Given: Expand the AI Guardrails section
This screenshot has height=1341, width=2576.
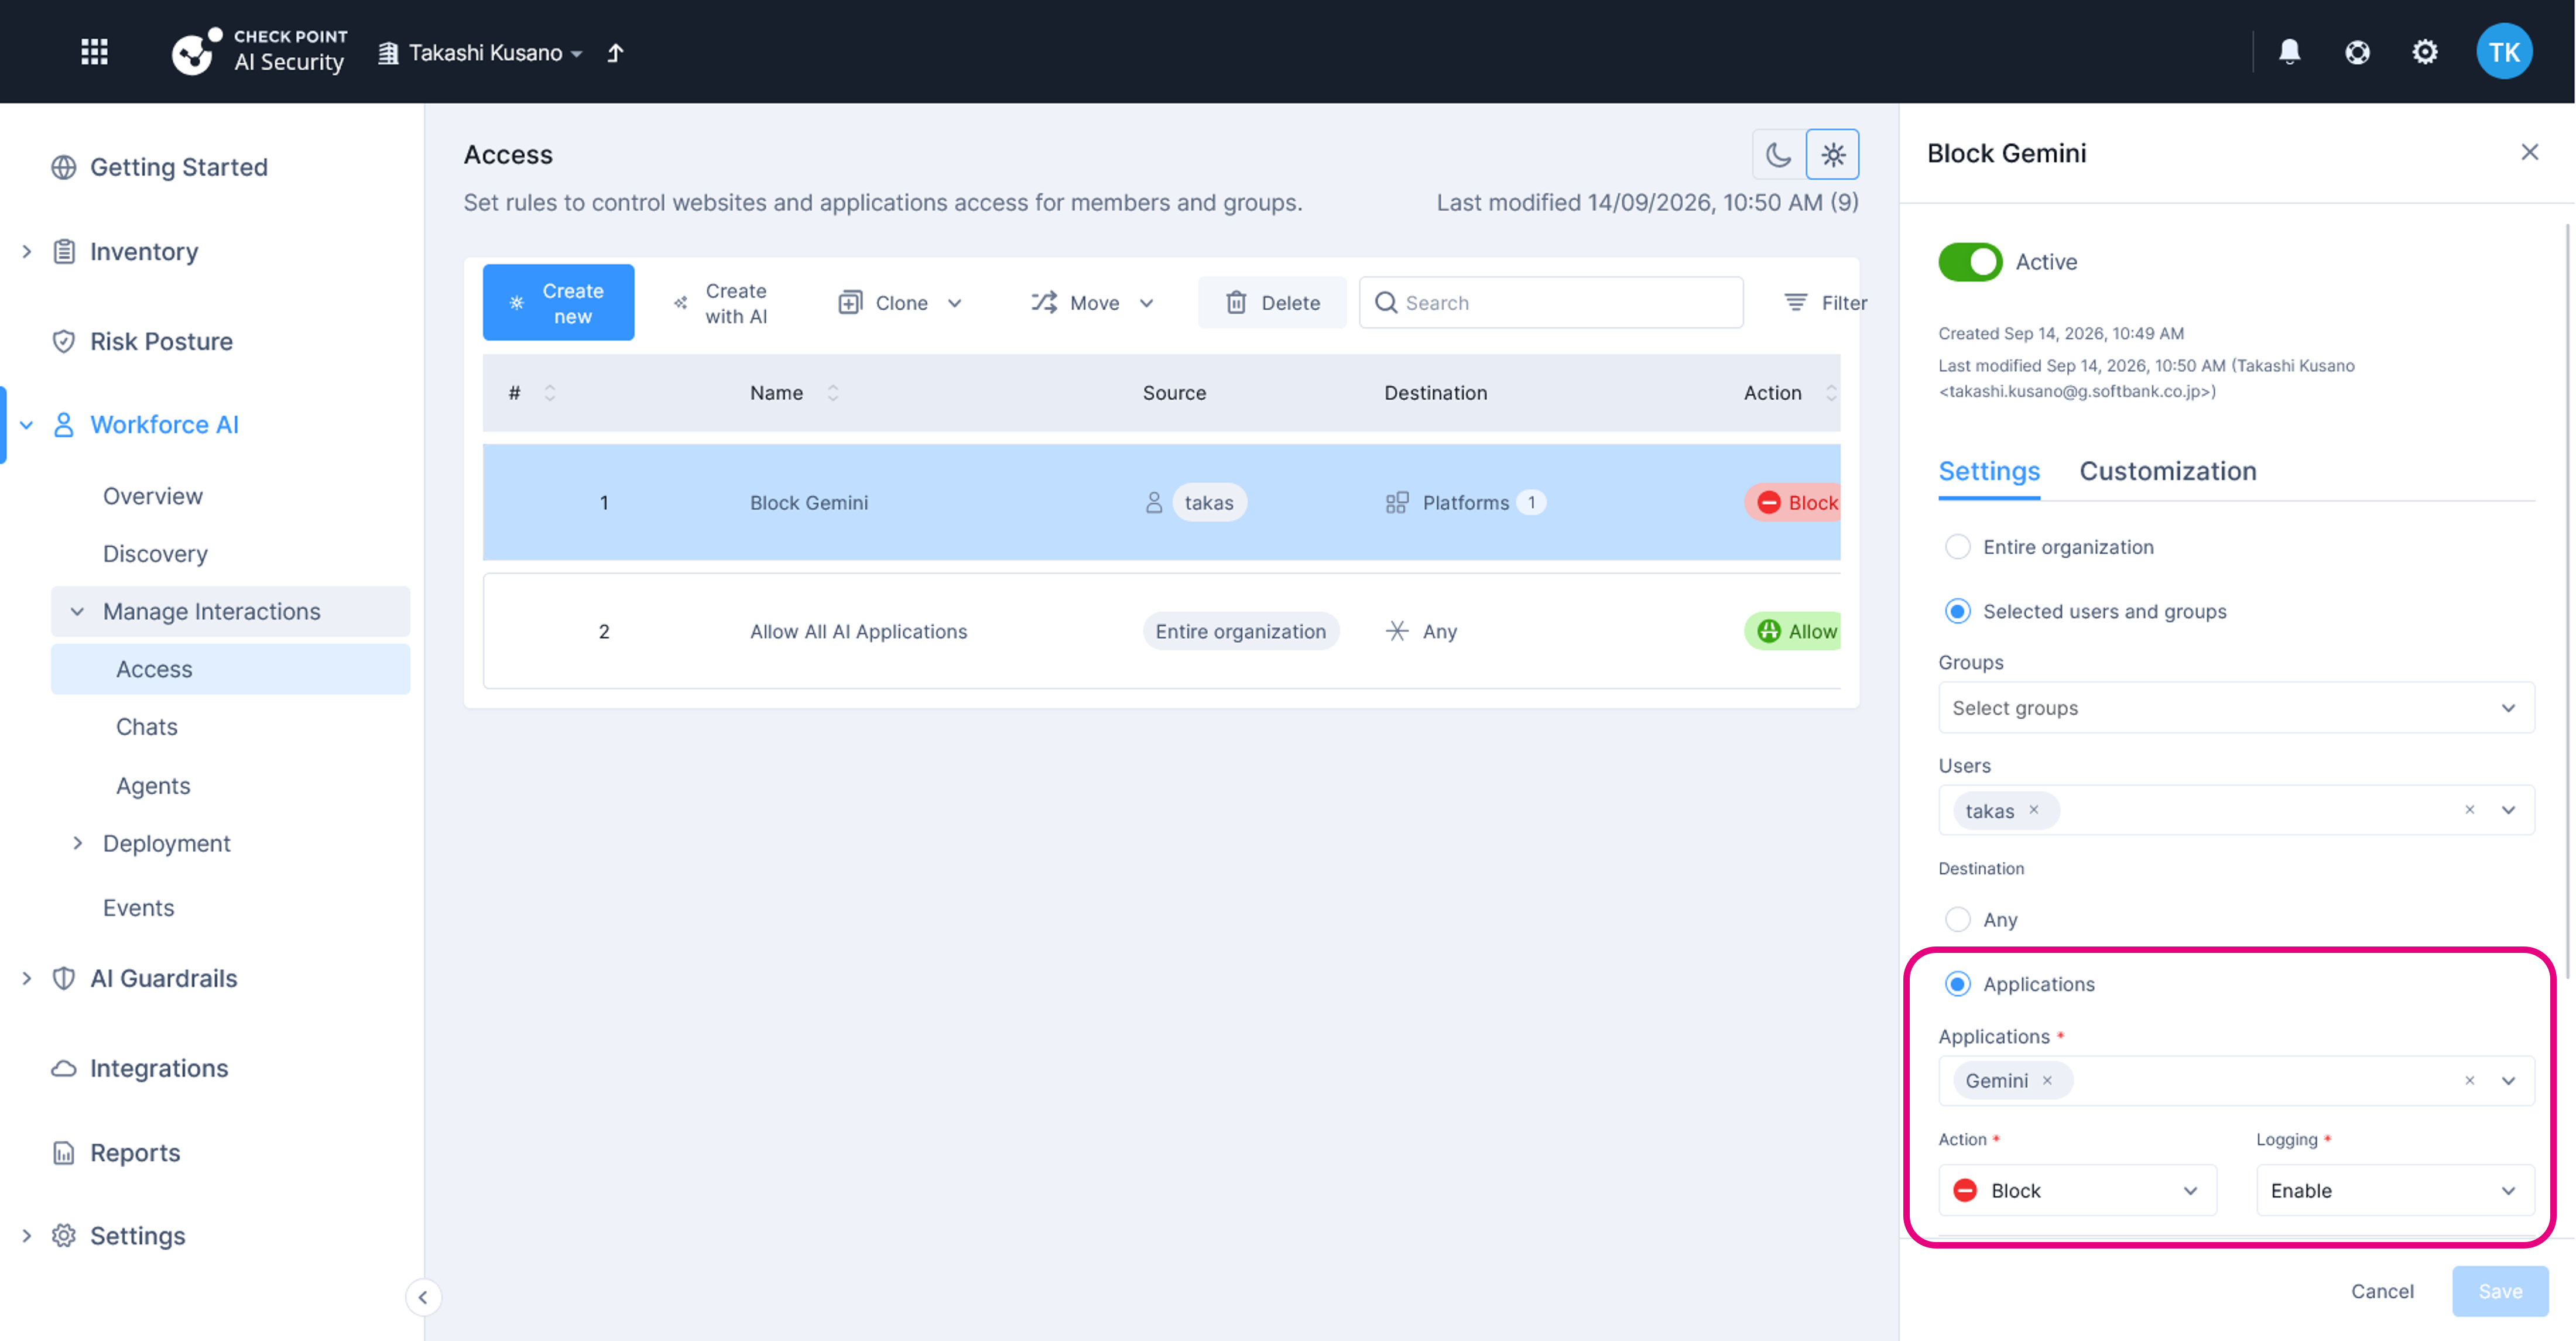Looking at the screenshot, I should (27, 978).
